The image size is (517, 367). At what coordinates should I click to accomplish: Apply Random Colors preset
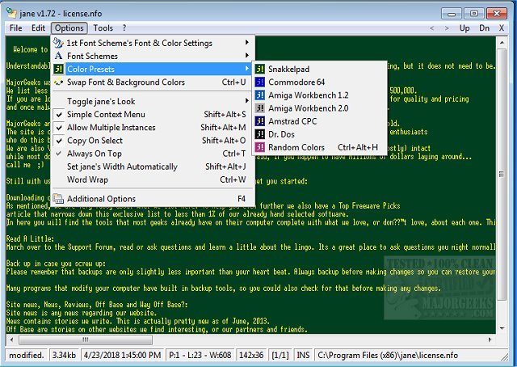[x=319, y=147]
